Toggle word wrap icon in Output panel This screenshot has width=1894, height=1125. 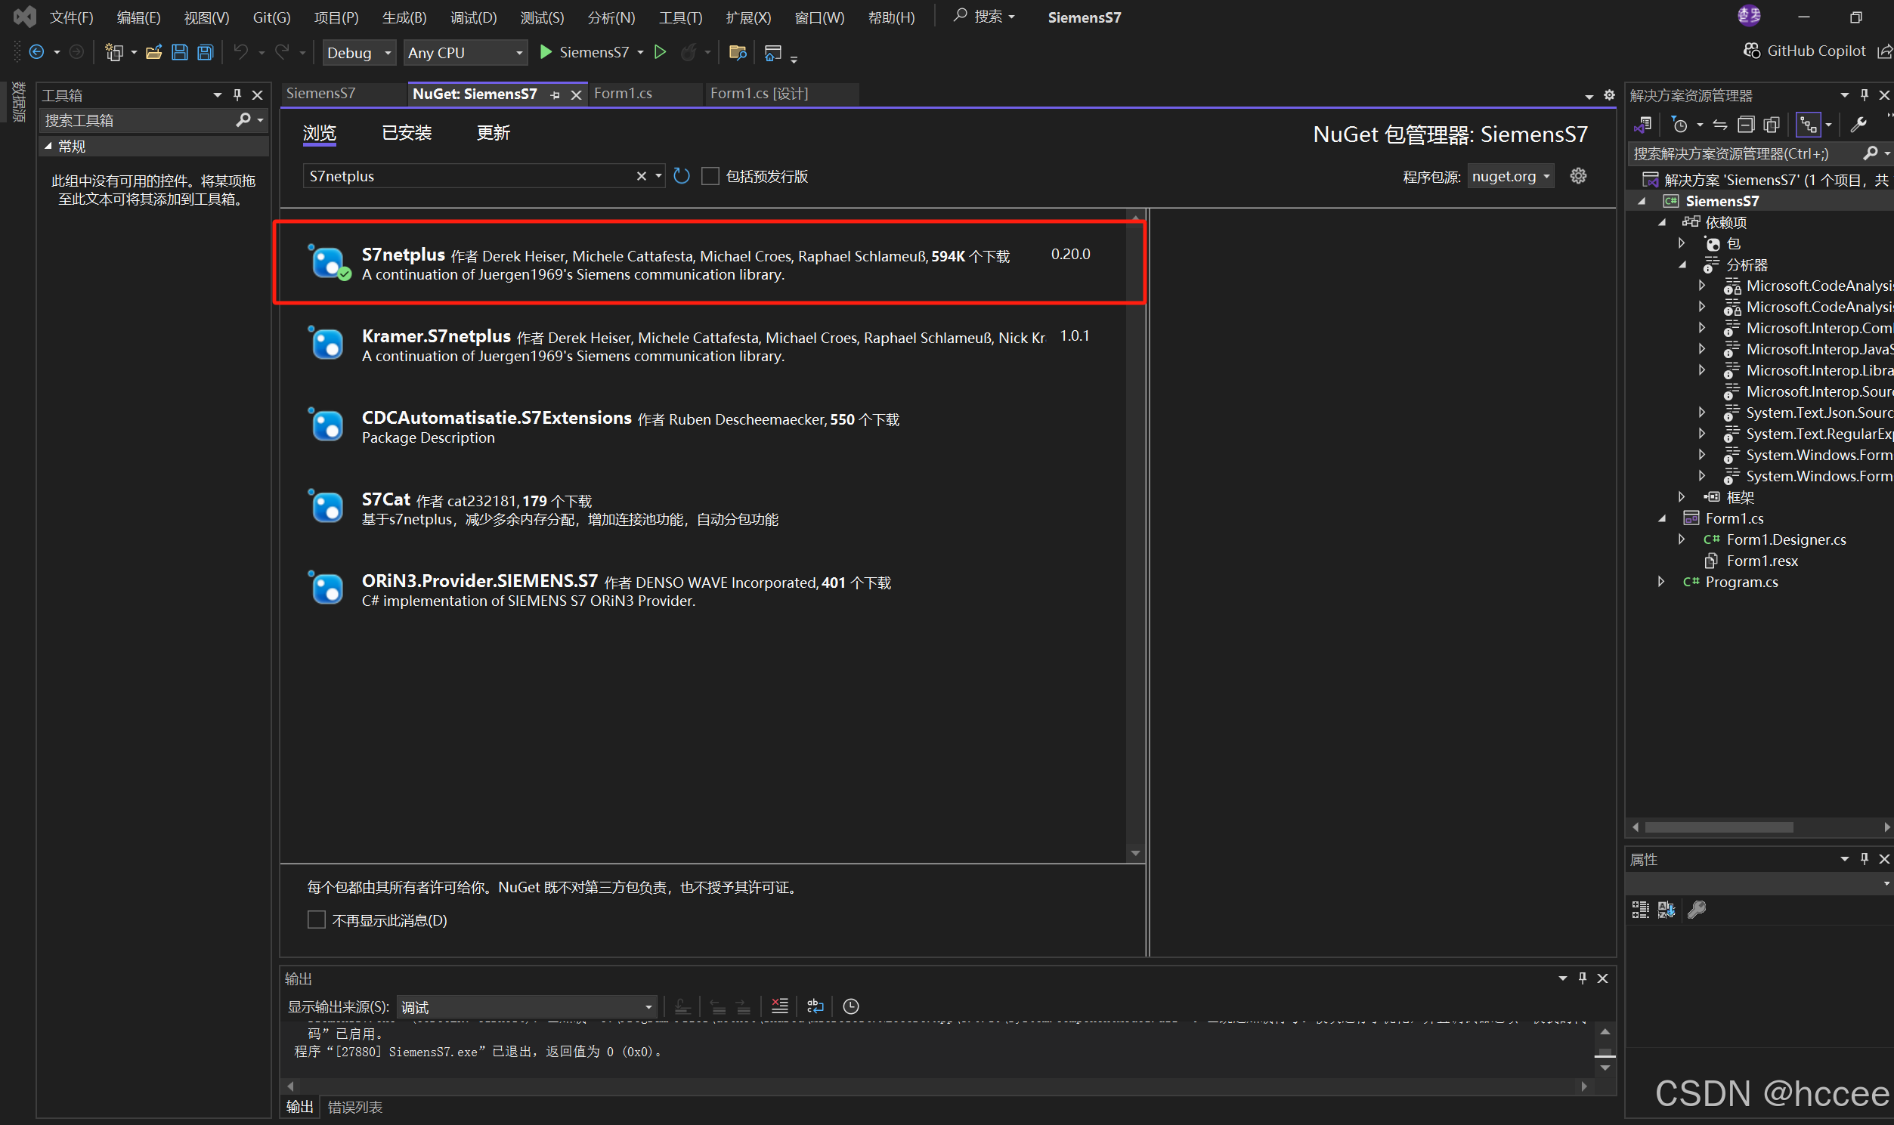coord(815,1006)
